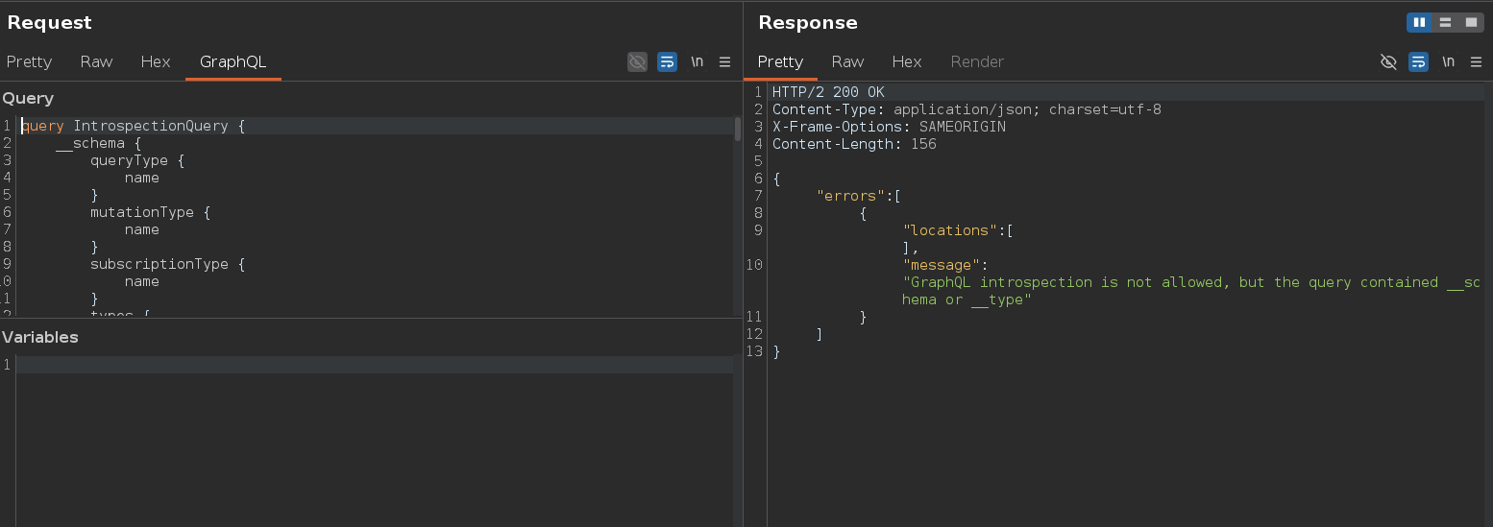1493x527 pixels.
Task: Open the Render tab in Response
Action: pyautogui.click(x=977, y=61)
